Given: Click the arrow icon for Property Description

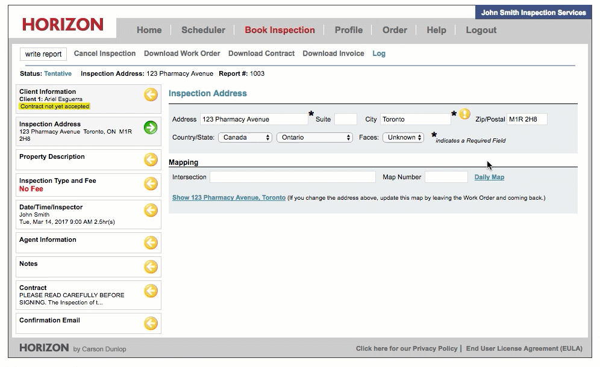Looking at the screenshot, I should (151, 159).
